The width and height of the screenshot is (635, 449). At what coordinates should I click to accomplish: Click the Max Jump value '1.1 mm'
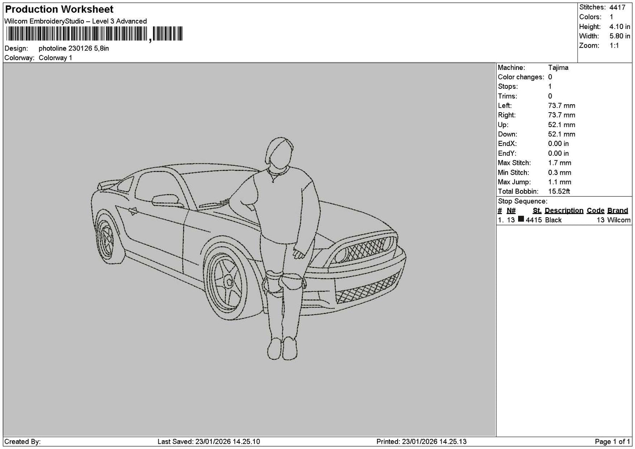[x=559, y=182]
